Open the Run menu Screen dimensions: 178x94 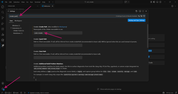(x=31, y=2)
